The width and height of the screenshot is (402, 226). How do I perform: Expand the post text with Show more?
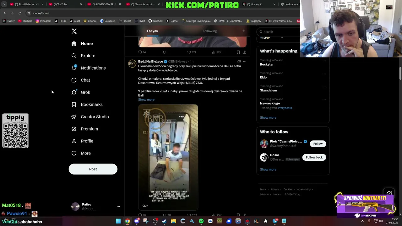pos(146,100)
